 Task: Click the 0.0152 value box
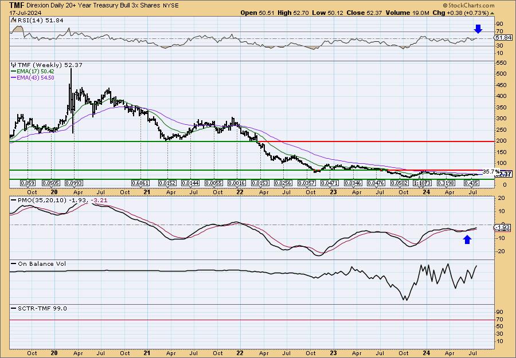[167, 183]
